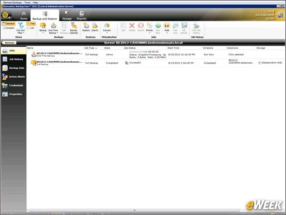Viewport: 286px width, 215px height.
Task: Sort by the Schedule column header
Action: (x=208, y=48)
